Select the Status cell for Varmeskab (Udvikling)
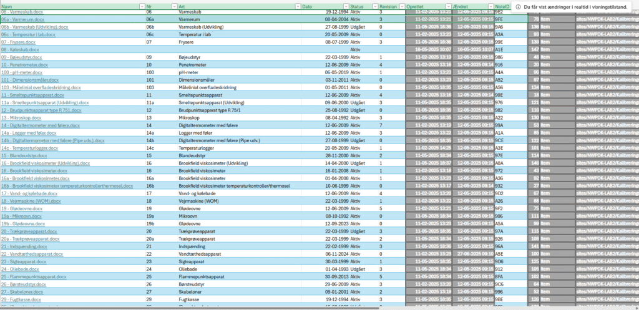Image resolution: width=639 pixels, height=310 pixels. coord(356,27)
